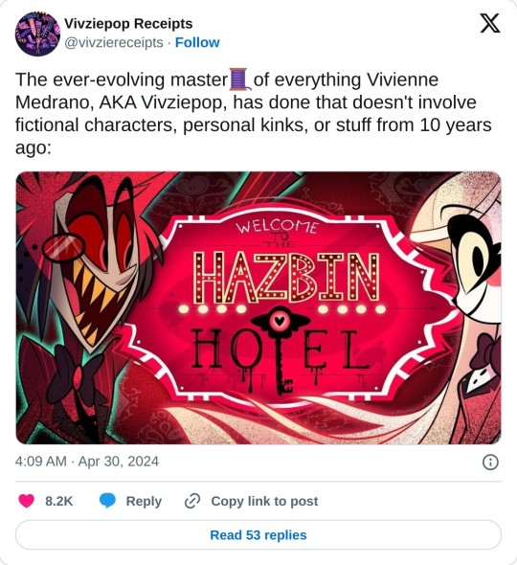Open the Vivziepop Receipts display name
The width and height of the screenshot is (517, 565).
coord(128,23)
